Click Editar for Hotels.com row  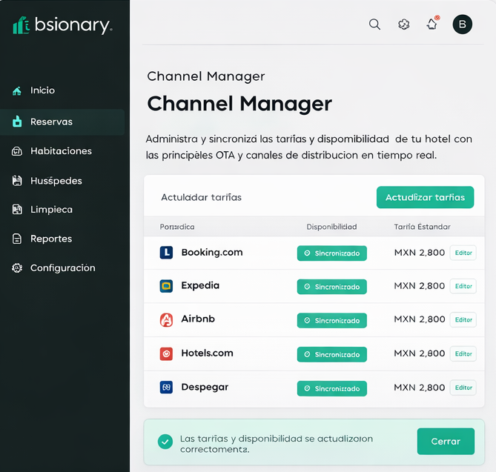tap(463, 353)
